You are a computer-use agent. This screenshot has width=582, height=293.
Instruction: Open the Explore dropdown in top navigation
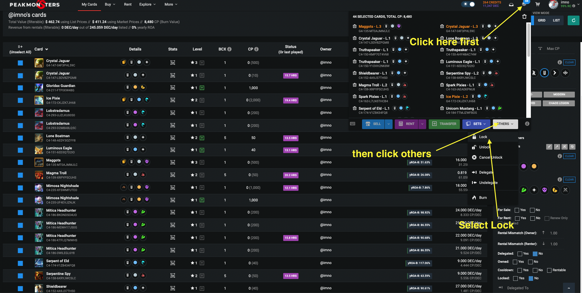tap(147, 4)
